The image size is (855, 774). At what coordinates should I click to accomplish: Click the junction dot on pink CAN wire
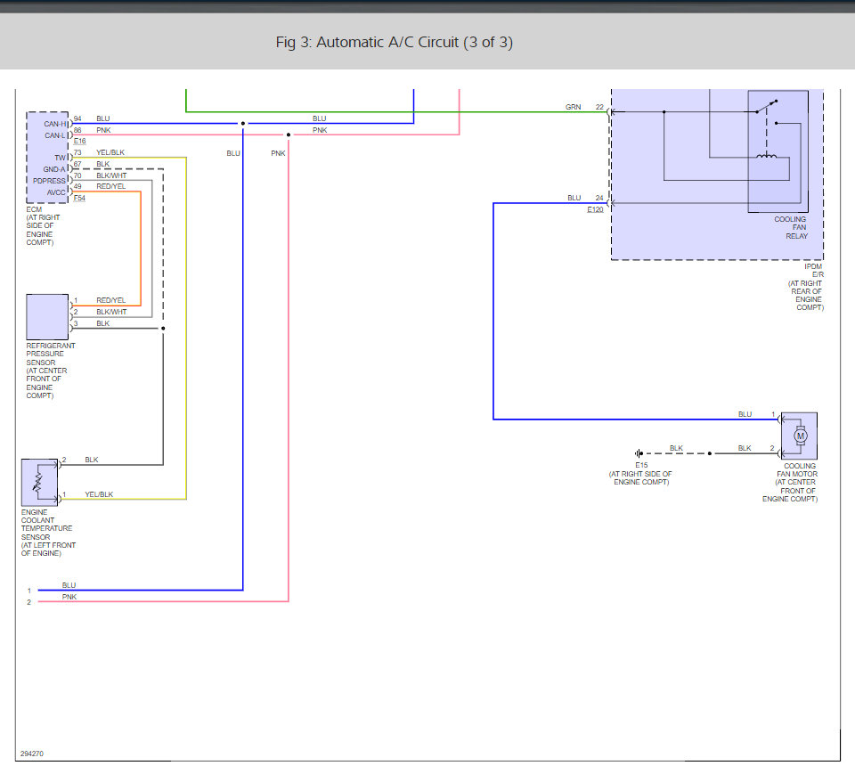(x=288, y=135)
